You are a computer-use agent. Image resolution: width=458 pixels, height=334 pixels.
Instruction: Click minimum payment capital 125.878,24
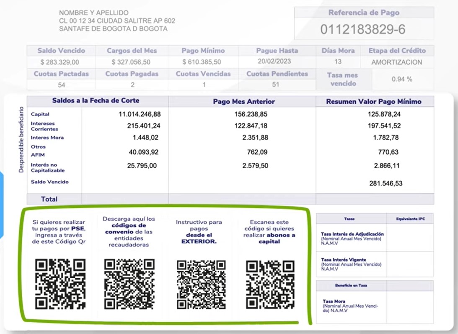pos(384,114)
